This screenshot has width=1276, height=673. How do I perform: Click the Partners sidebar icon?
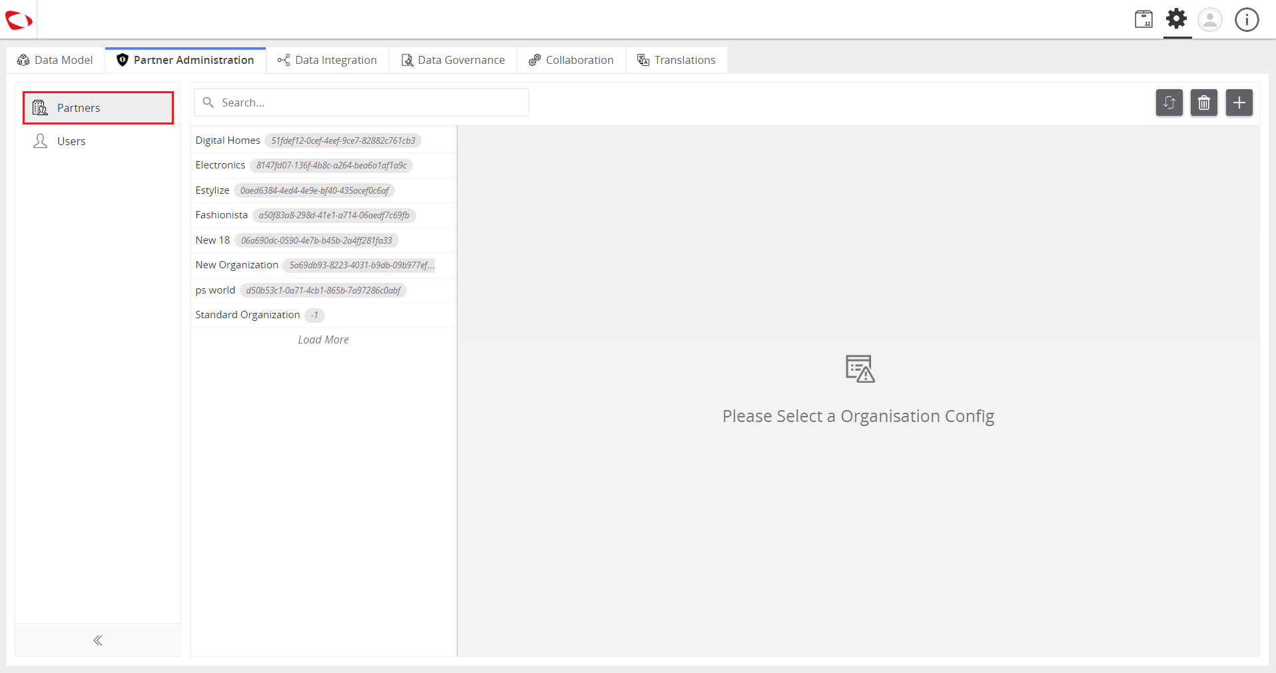pos(41,108)
